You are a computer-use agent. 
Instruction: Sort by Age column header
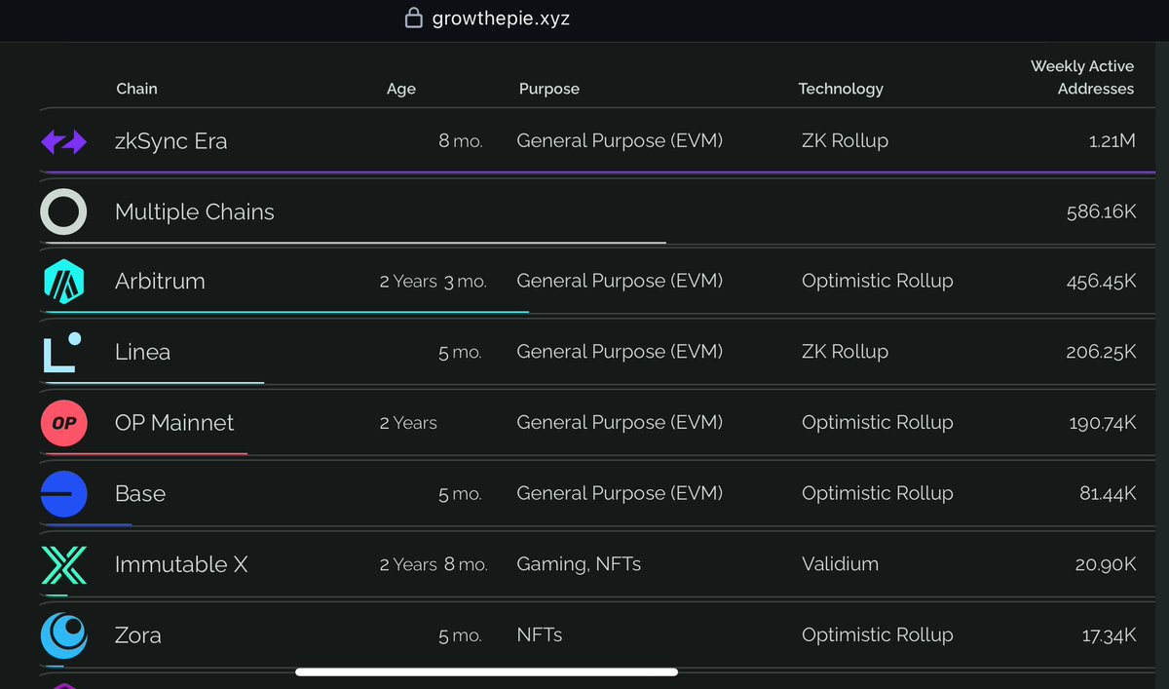click(401, 89)
